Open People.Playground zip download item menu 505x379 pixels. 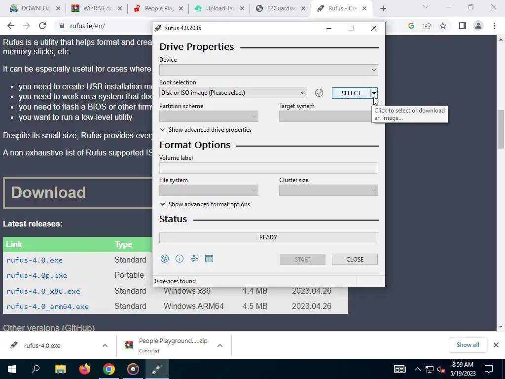(x=220, y=345)
